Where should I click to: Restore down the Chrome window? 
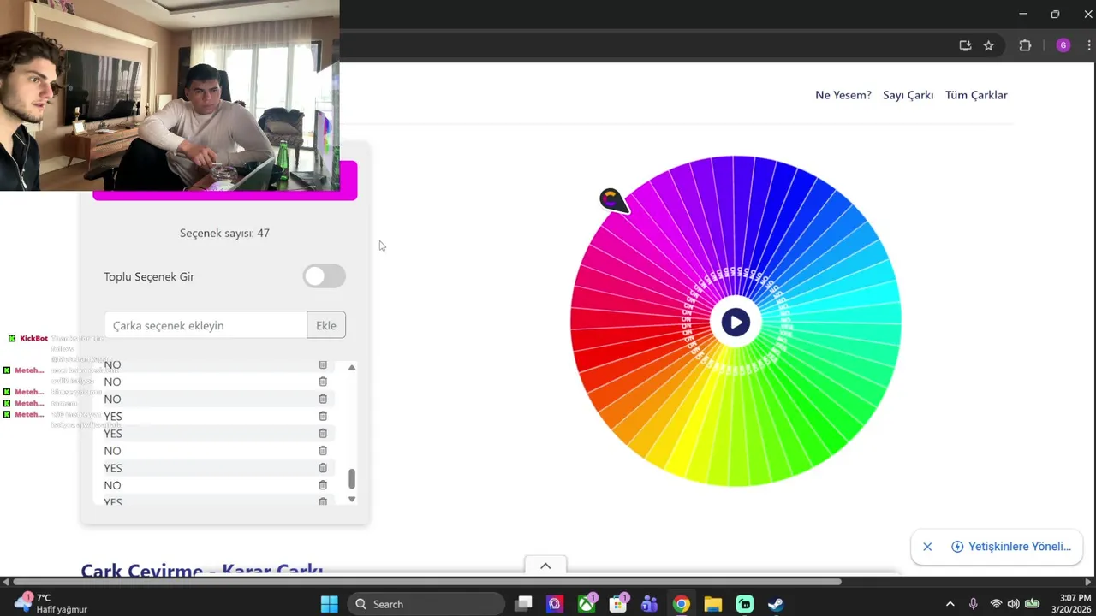tap(1055, 14)
